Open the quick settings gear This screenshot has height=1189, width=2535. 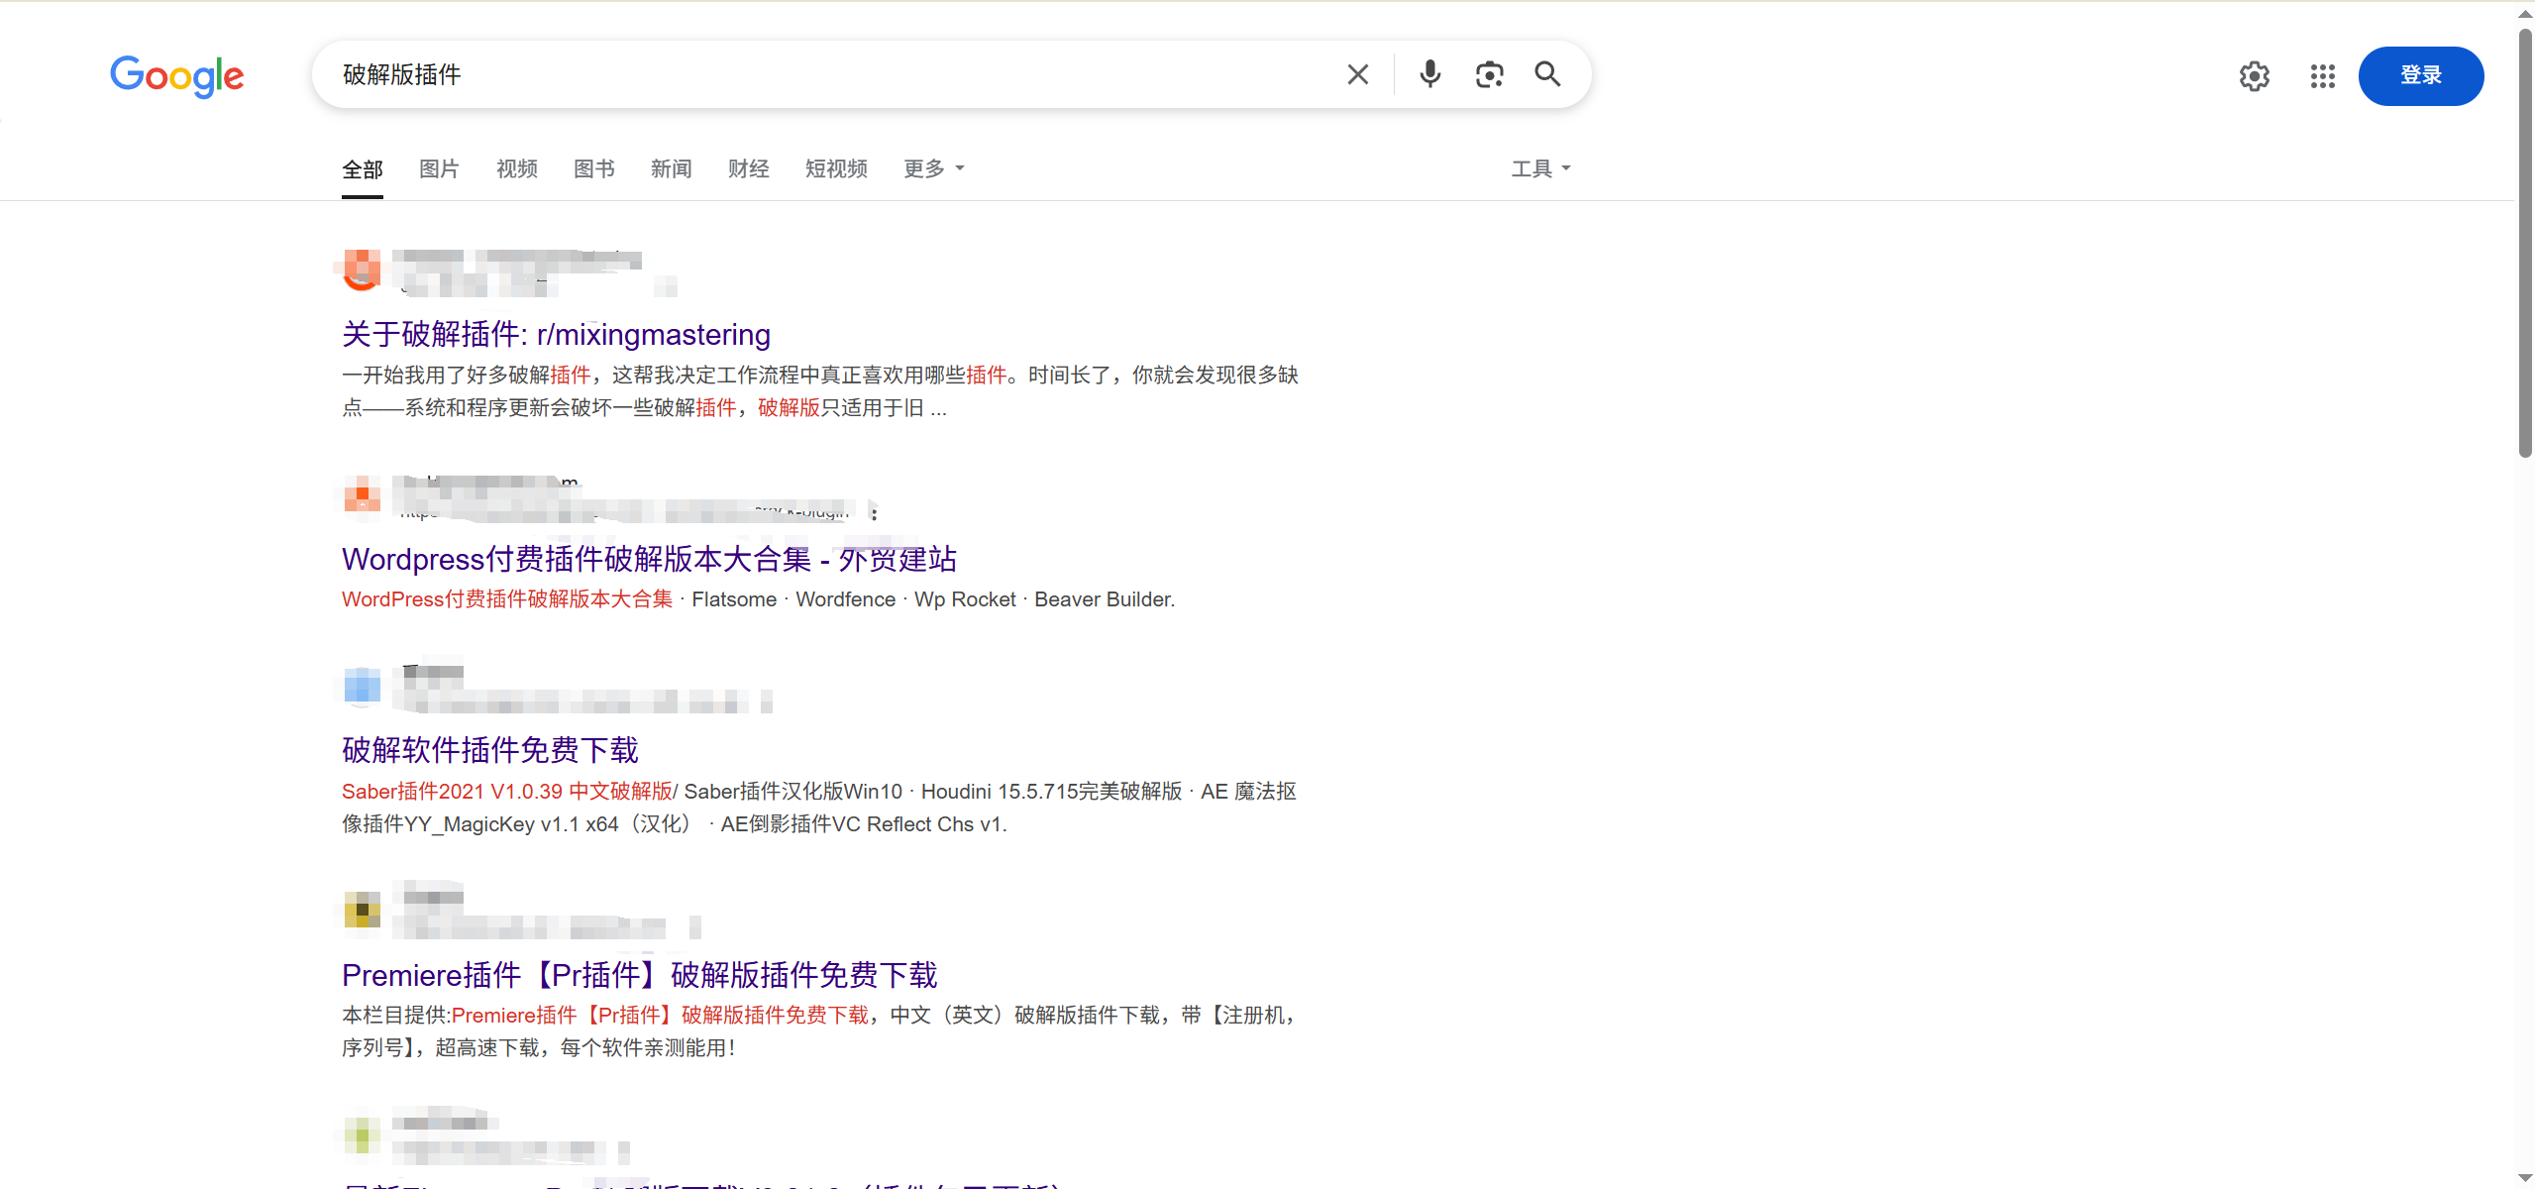click(2254, 75)
